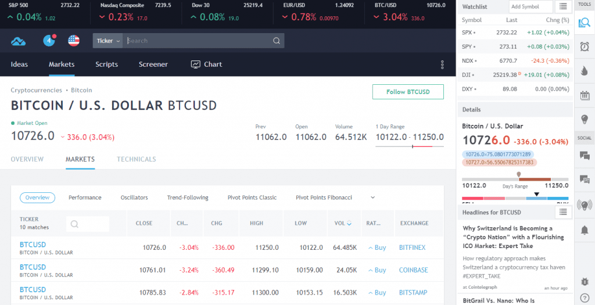
Task: Click the Chart icon in navigation bar
Action: click(195, 64)
